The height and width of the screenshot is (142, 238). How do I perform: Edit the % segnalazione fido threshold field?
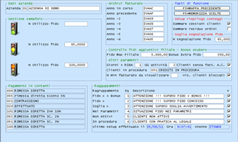click(222, 39)
